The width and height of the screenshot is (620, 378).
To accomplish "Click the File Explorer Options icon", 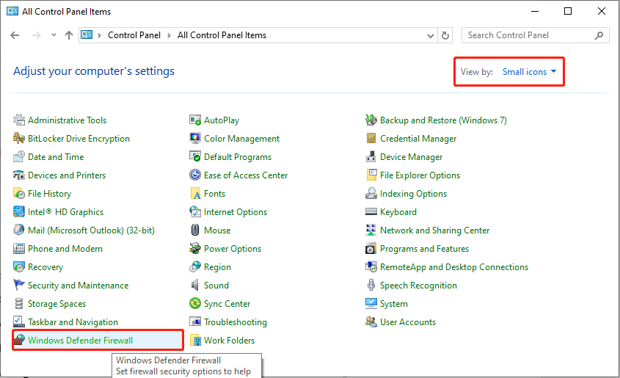I will pos(371,175).
